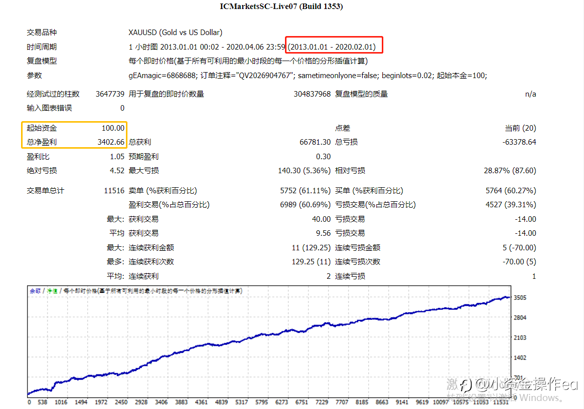Click the absolute drawdown value 4.52
Image resolution: width=584 pixels, height=409 pixels.
117,171
